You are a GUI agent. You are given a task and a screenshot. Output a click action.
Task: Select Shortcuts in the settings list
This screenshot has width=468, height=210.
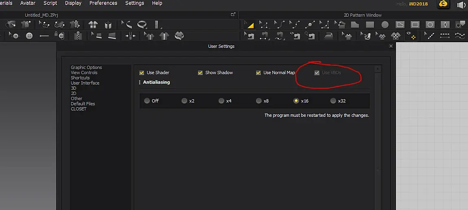pyautogui.click(x=80, y=77)
